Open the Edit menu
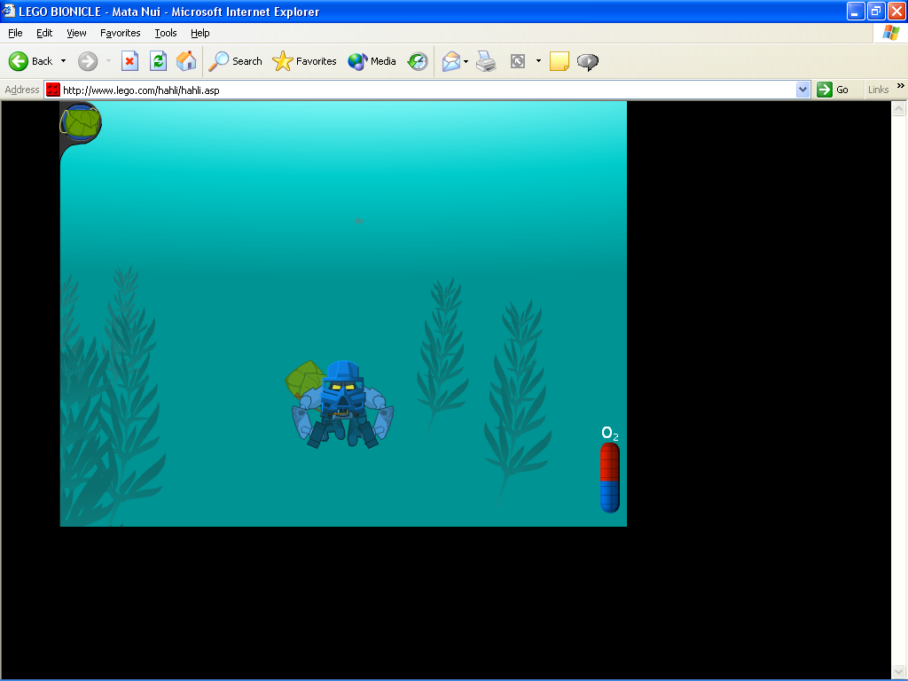This screenshot has height=681, width=908. click(44, 33)
